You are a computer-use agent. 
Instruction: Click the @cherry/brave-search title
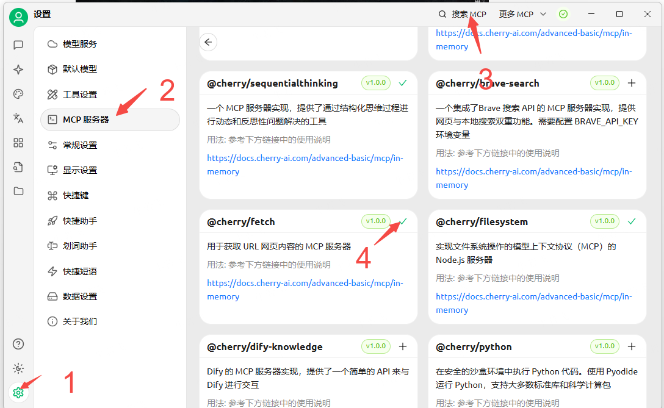488,84
